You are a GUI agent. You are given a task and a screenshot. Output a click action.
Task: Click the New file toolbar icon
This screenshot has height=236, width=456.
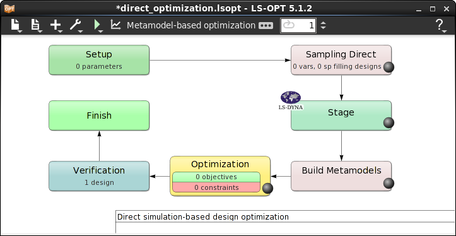pos(16,25)
